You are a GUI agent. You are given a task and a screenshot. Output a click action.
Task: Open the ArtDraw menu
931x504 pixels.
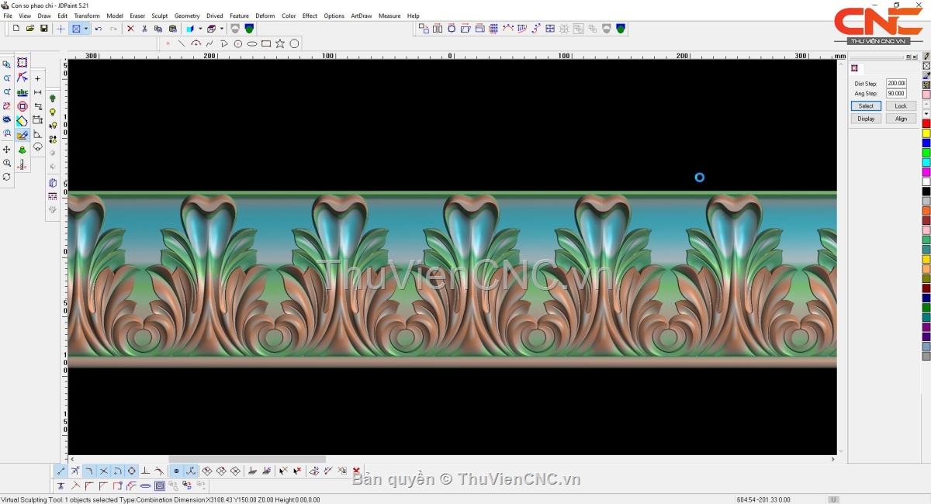pyautogui.click(x=361, y=16)
